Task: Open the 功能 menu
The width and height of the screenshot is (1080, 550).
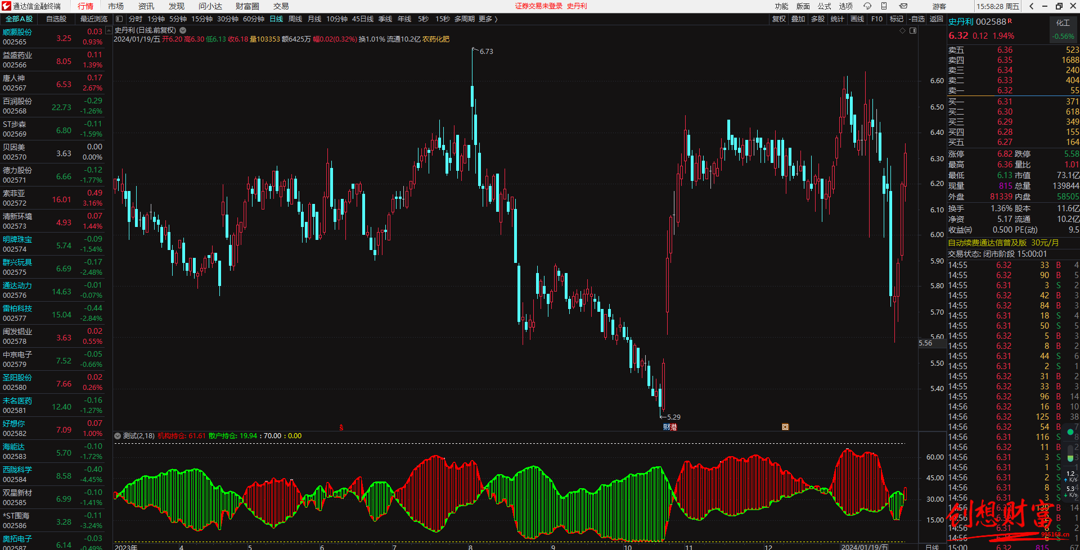Action: pyautogui.click(x=781, y=6)
